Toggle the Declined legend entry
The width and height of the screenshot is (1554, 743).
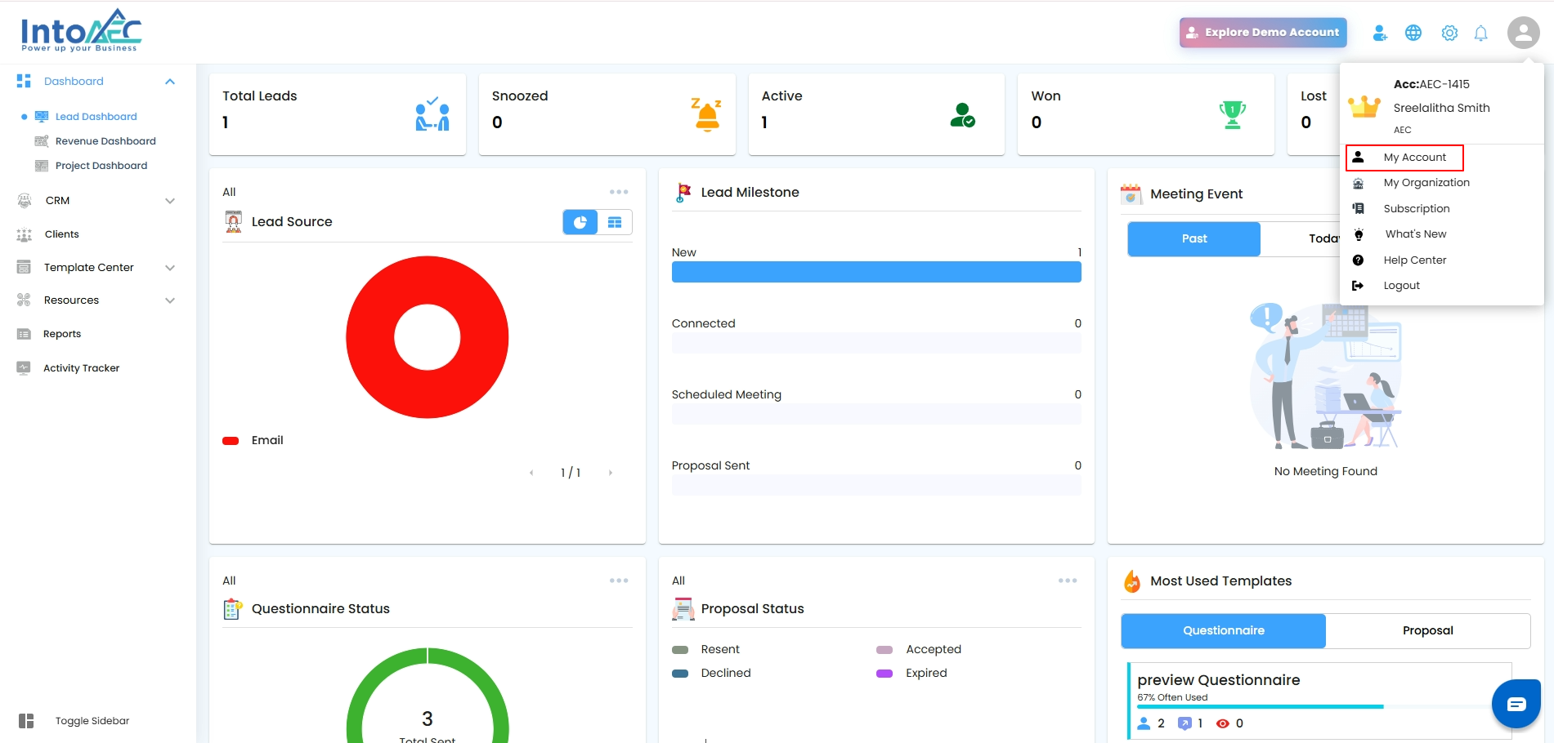[711, 674]
